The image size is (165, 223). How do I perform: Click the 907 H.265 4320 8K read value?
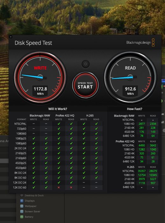pos(153,183)
